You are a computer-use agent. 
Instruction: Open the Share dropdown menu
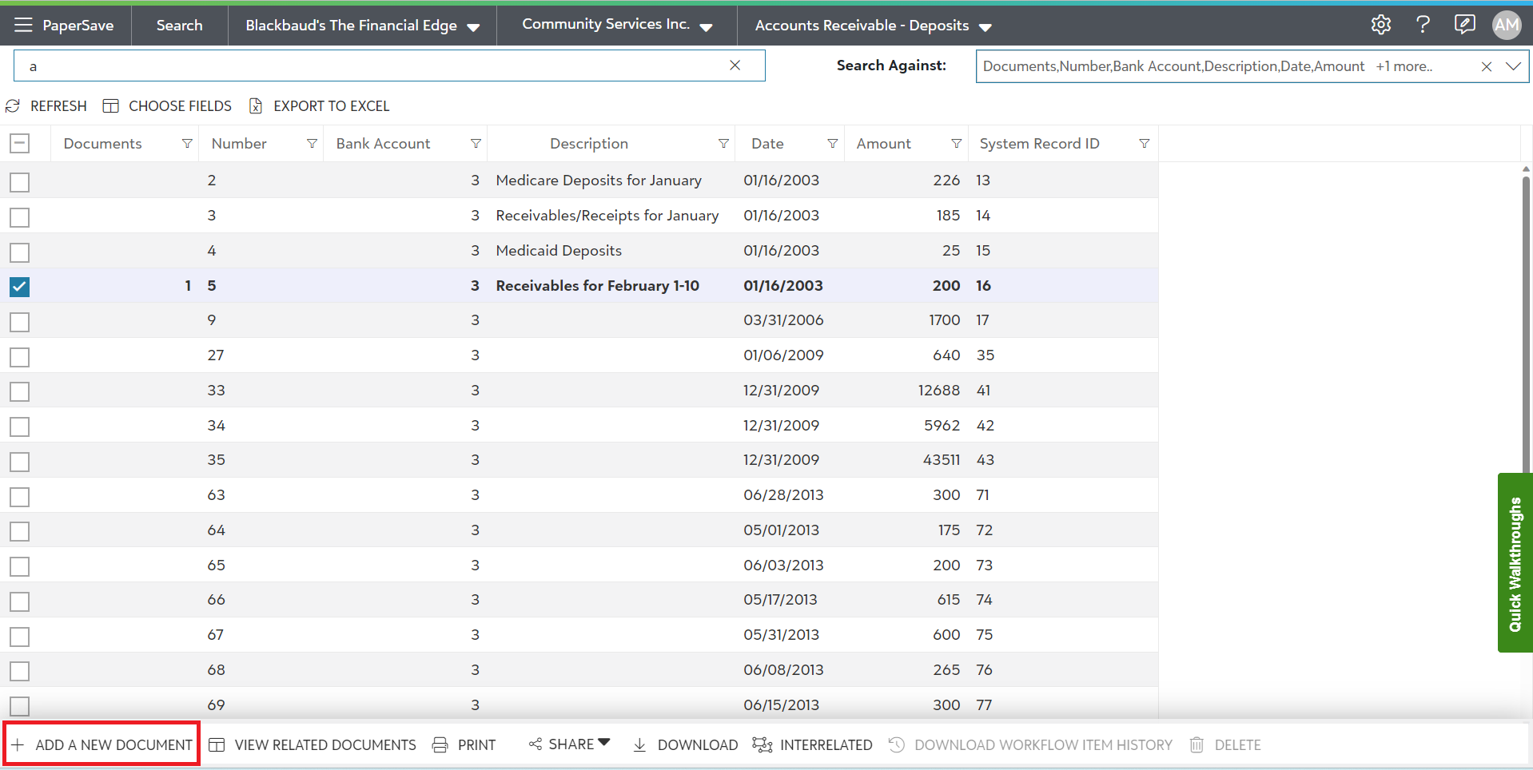pyautogui.click(x=570, y=744)
